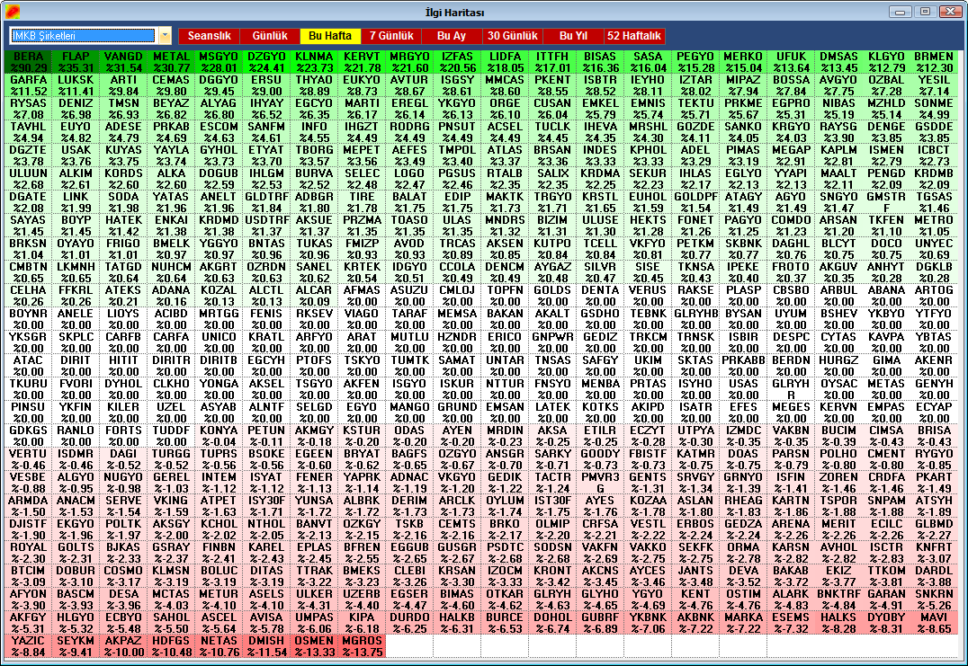Image resolution: width=968 pixels, height=666 pixels.
Task: Click the SONME %4.99 cell
Action: 934,109
